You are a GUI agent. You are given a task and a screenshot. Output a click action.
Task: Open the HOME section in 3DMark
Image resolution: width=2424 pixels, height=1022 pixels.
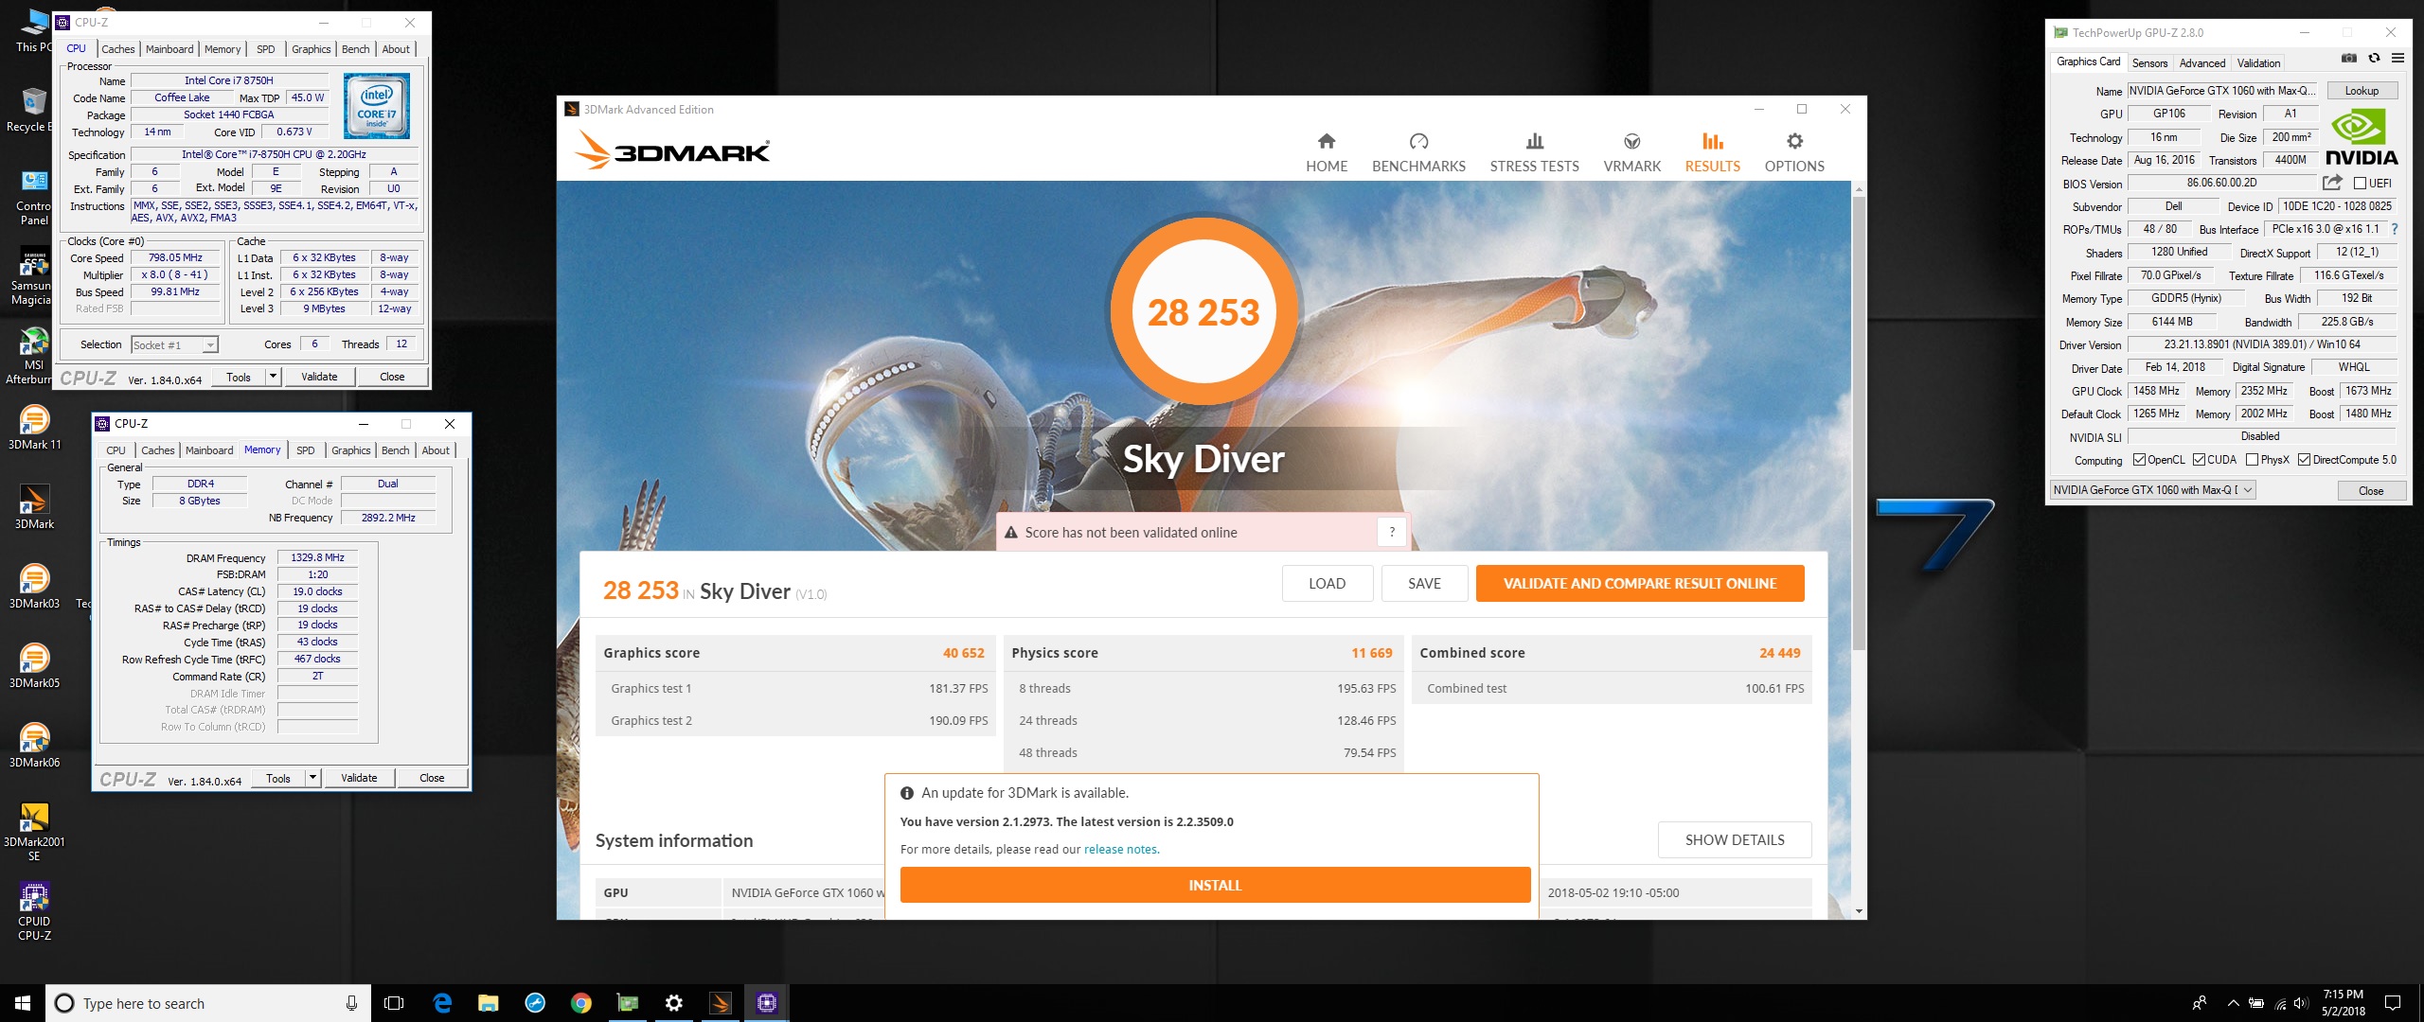point(1326,152)
